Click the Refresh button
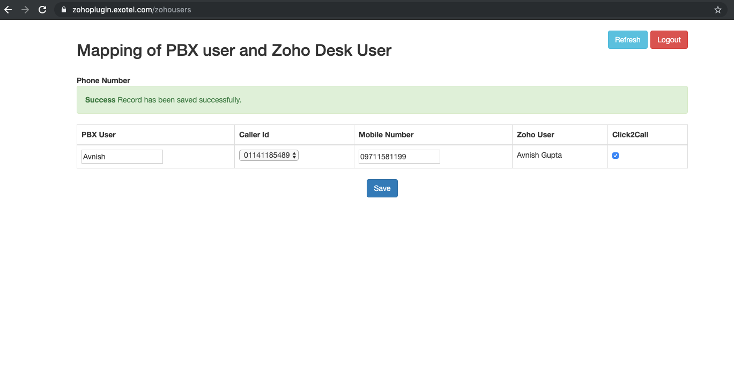The height and width of the screenshot is (368, 734). 627,40
